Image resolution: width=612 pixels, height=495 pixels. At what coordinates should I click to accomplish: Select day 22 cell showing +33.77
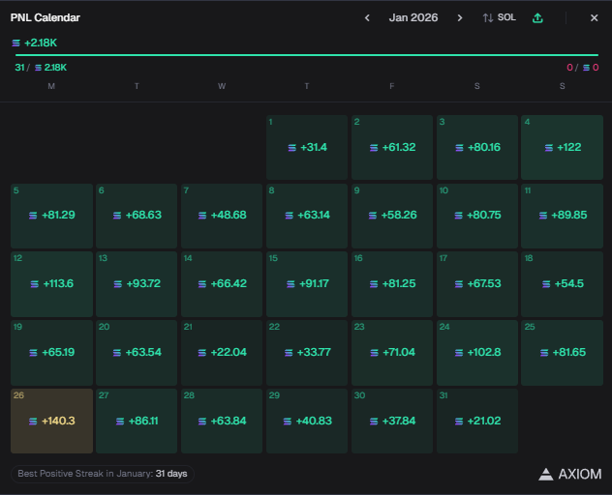point(307,353)
